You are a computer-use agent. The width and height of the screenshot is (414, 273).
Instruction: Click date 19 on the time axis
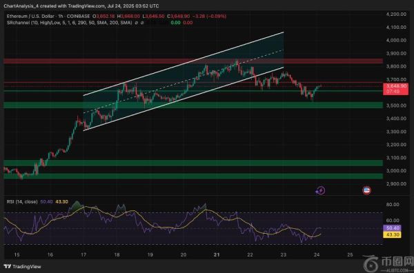(x=150, y=255)
